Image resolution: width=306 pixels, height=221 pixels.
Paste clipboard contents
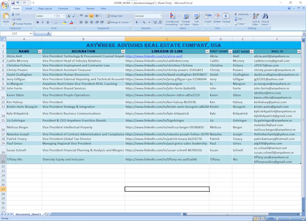click(x=6, y=18)
